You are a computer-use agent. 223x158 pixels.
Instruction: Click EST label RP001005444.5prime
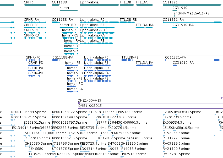pyautogui.click(x=29, y=112)
